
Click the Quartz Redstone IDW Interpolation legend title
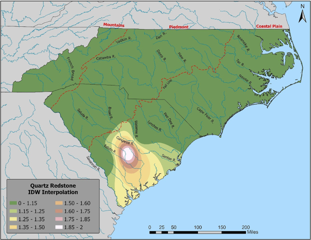tap(52, 188)
